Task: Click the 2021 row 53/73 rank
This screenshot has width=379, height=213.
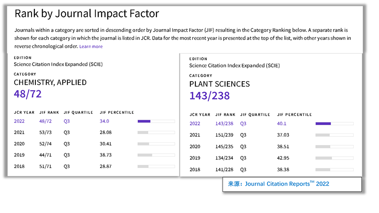Action: coord(45,133)
